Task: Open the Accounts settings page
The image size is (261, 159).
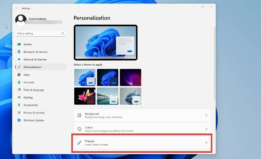Action: 29,82
